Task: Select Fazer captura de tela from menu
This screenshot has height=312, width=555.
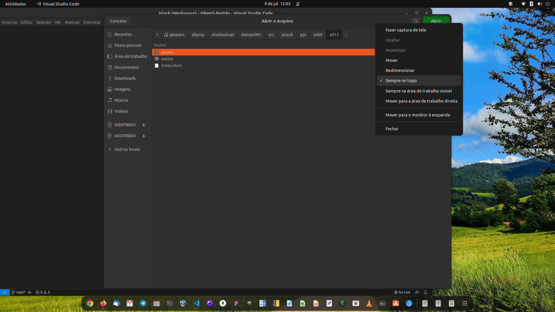Action: (x=406, y=30)
